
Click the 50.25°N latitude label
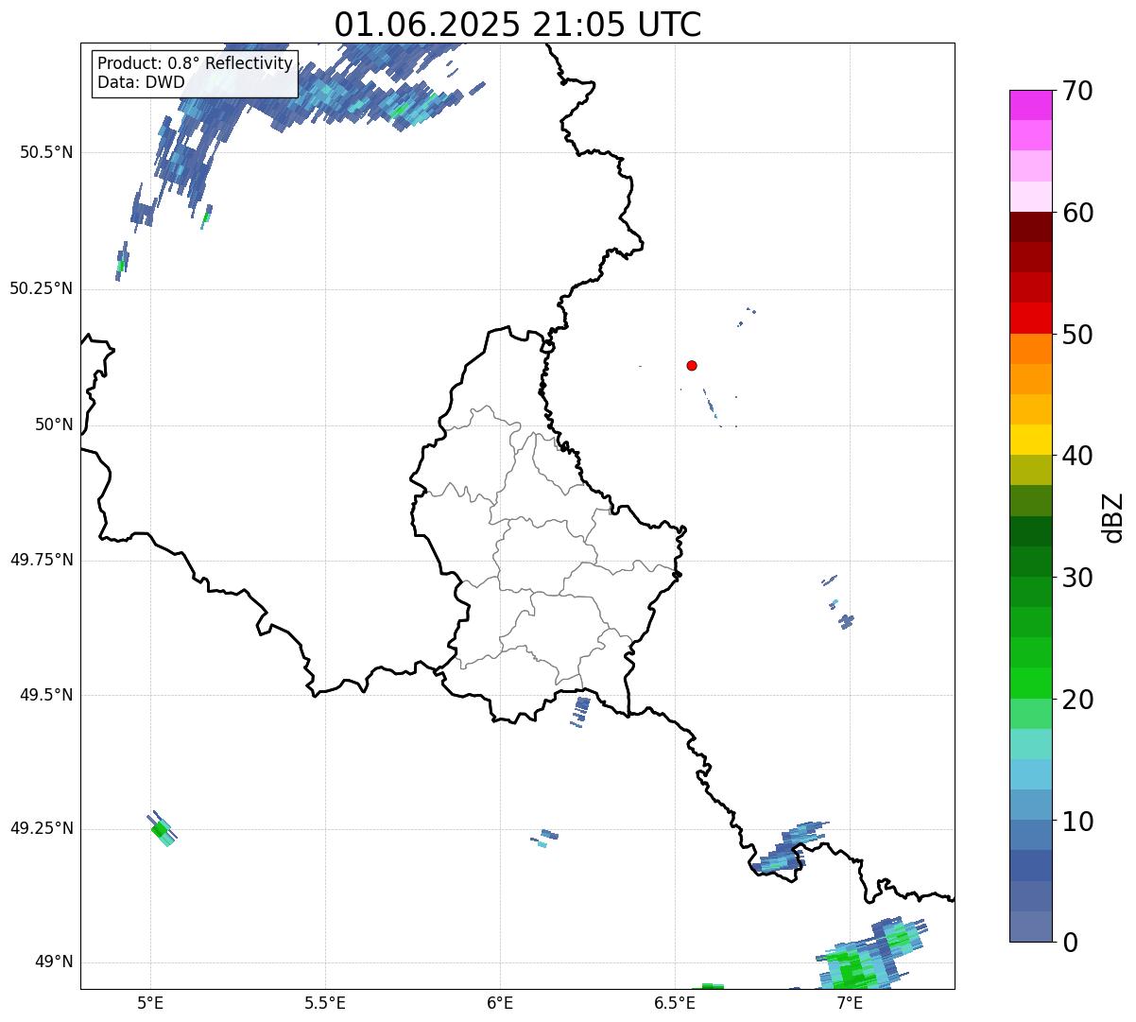pos(42,288)
